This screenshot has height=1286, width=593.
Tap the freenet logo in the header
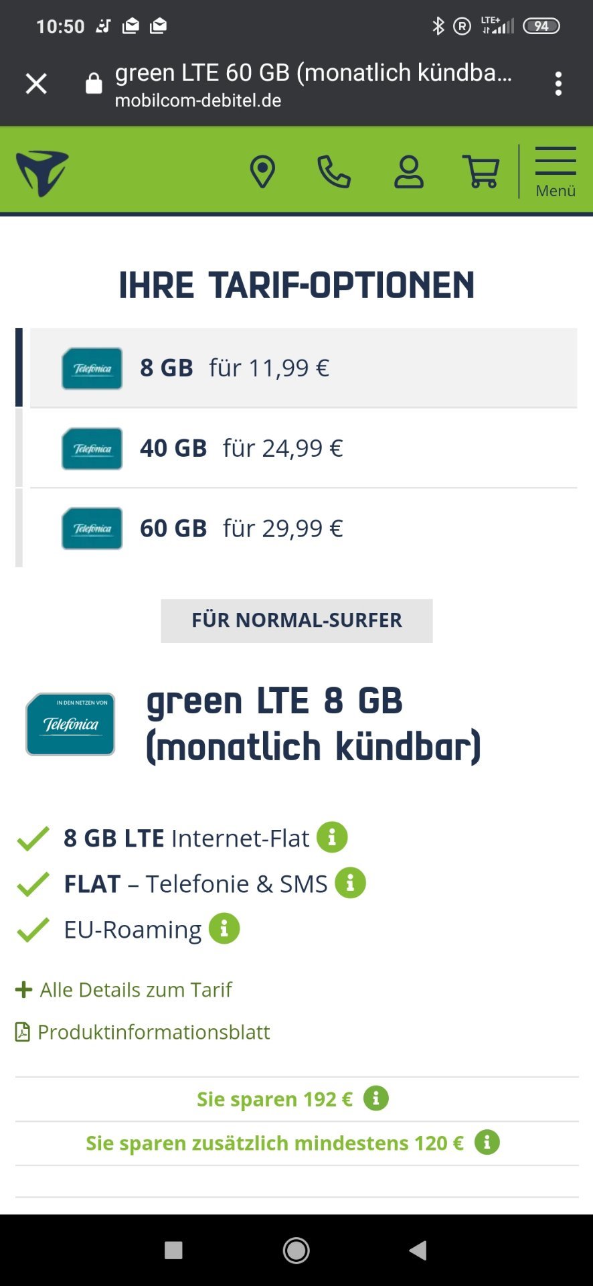[x=42, y=173]
